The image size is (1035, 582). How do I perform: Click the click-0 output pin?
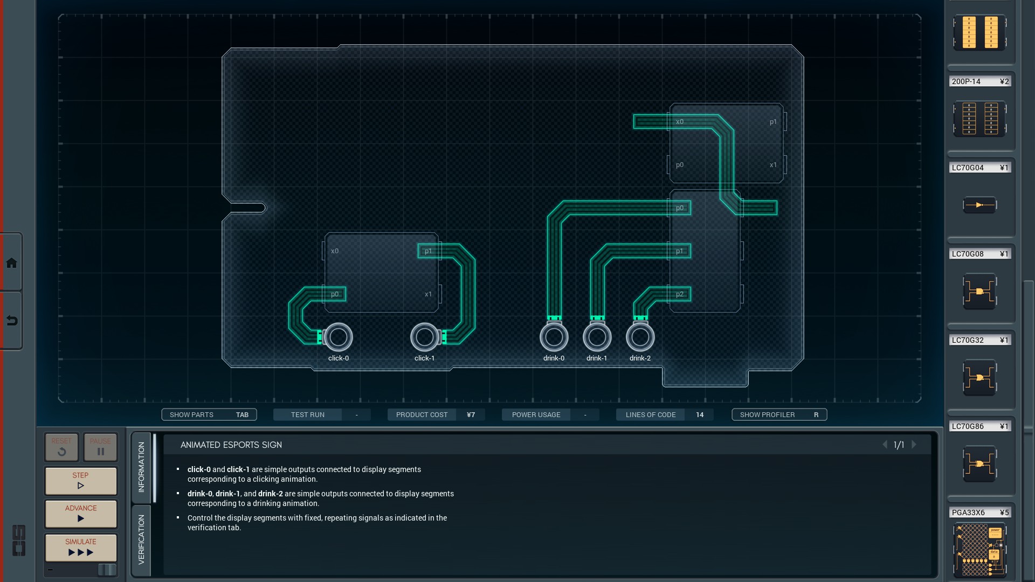pyautogui.click(x=339, y=337)
